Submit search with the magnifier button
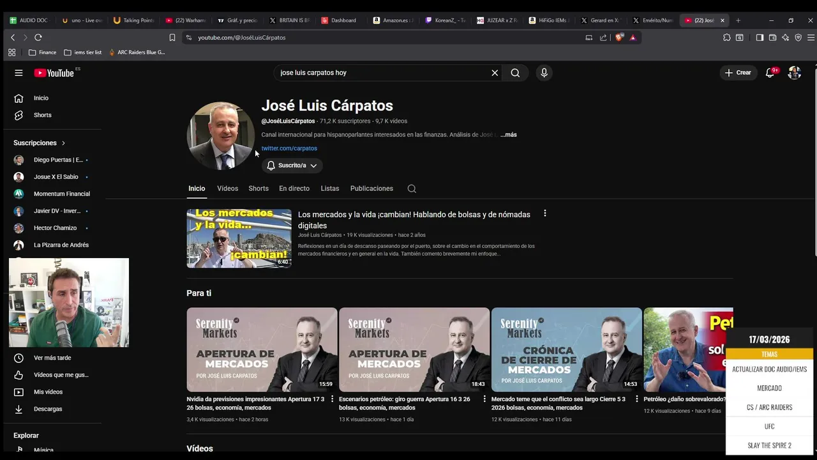The height and width of the screenshot is (460, 817). [x=515, y=73]
